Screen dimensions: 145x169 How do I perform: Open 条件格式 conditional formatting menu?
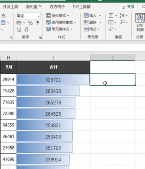(57, 16)
